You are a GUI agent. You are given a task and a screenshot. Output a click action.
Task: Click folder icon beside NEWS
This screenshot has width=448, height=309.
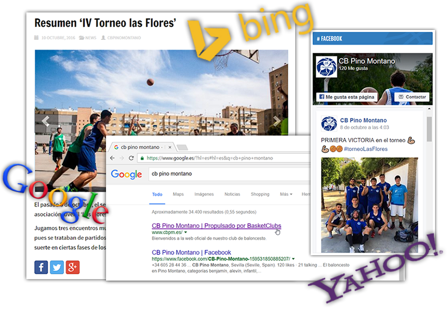pos(82,37)
